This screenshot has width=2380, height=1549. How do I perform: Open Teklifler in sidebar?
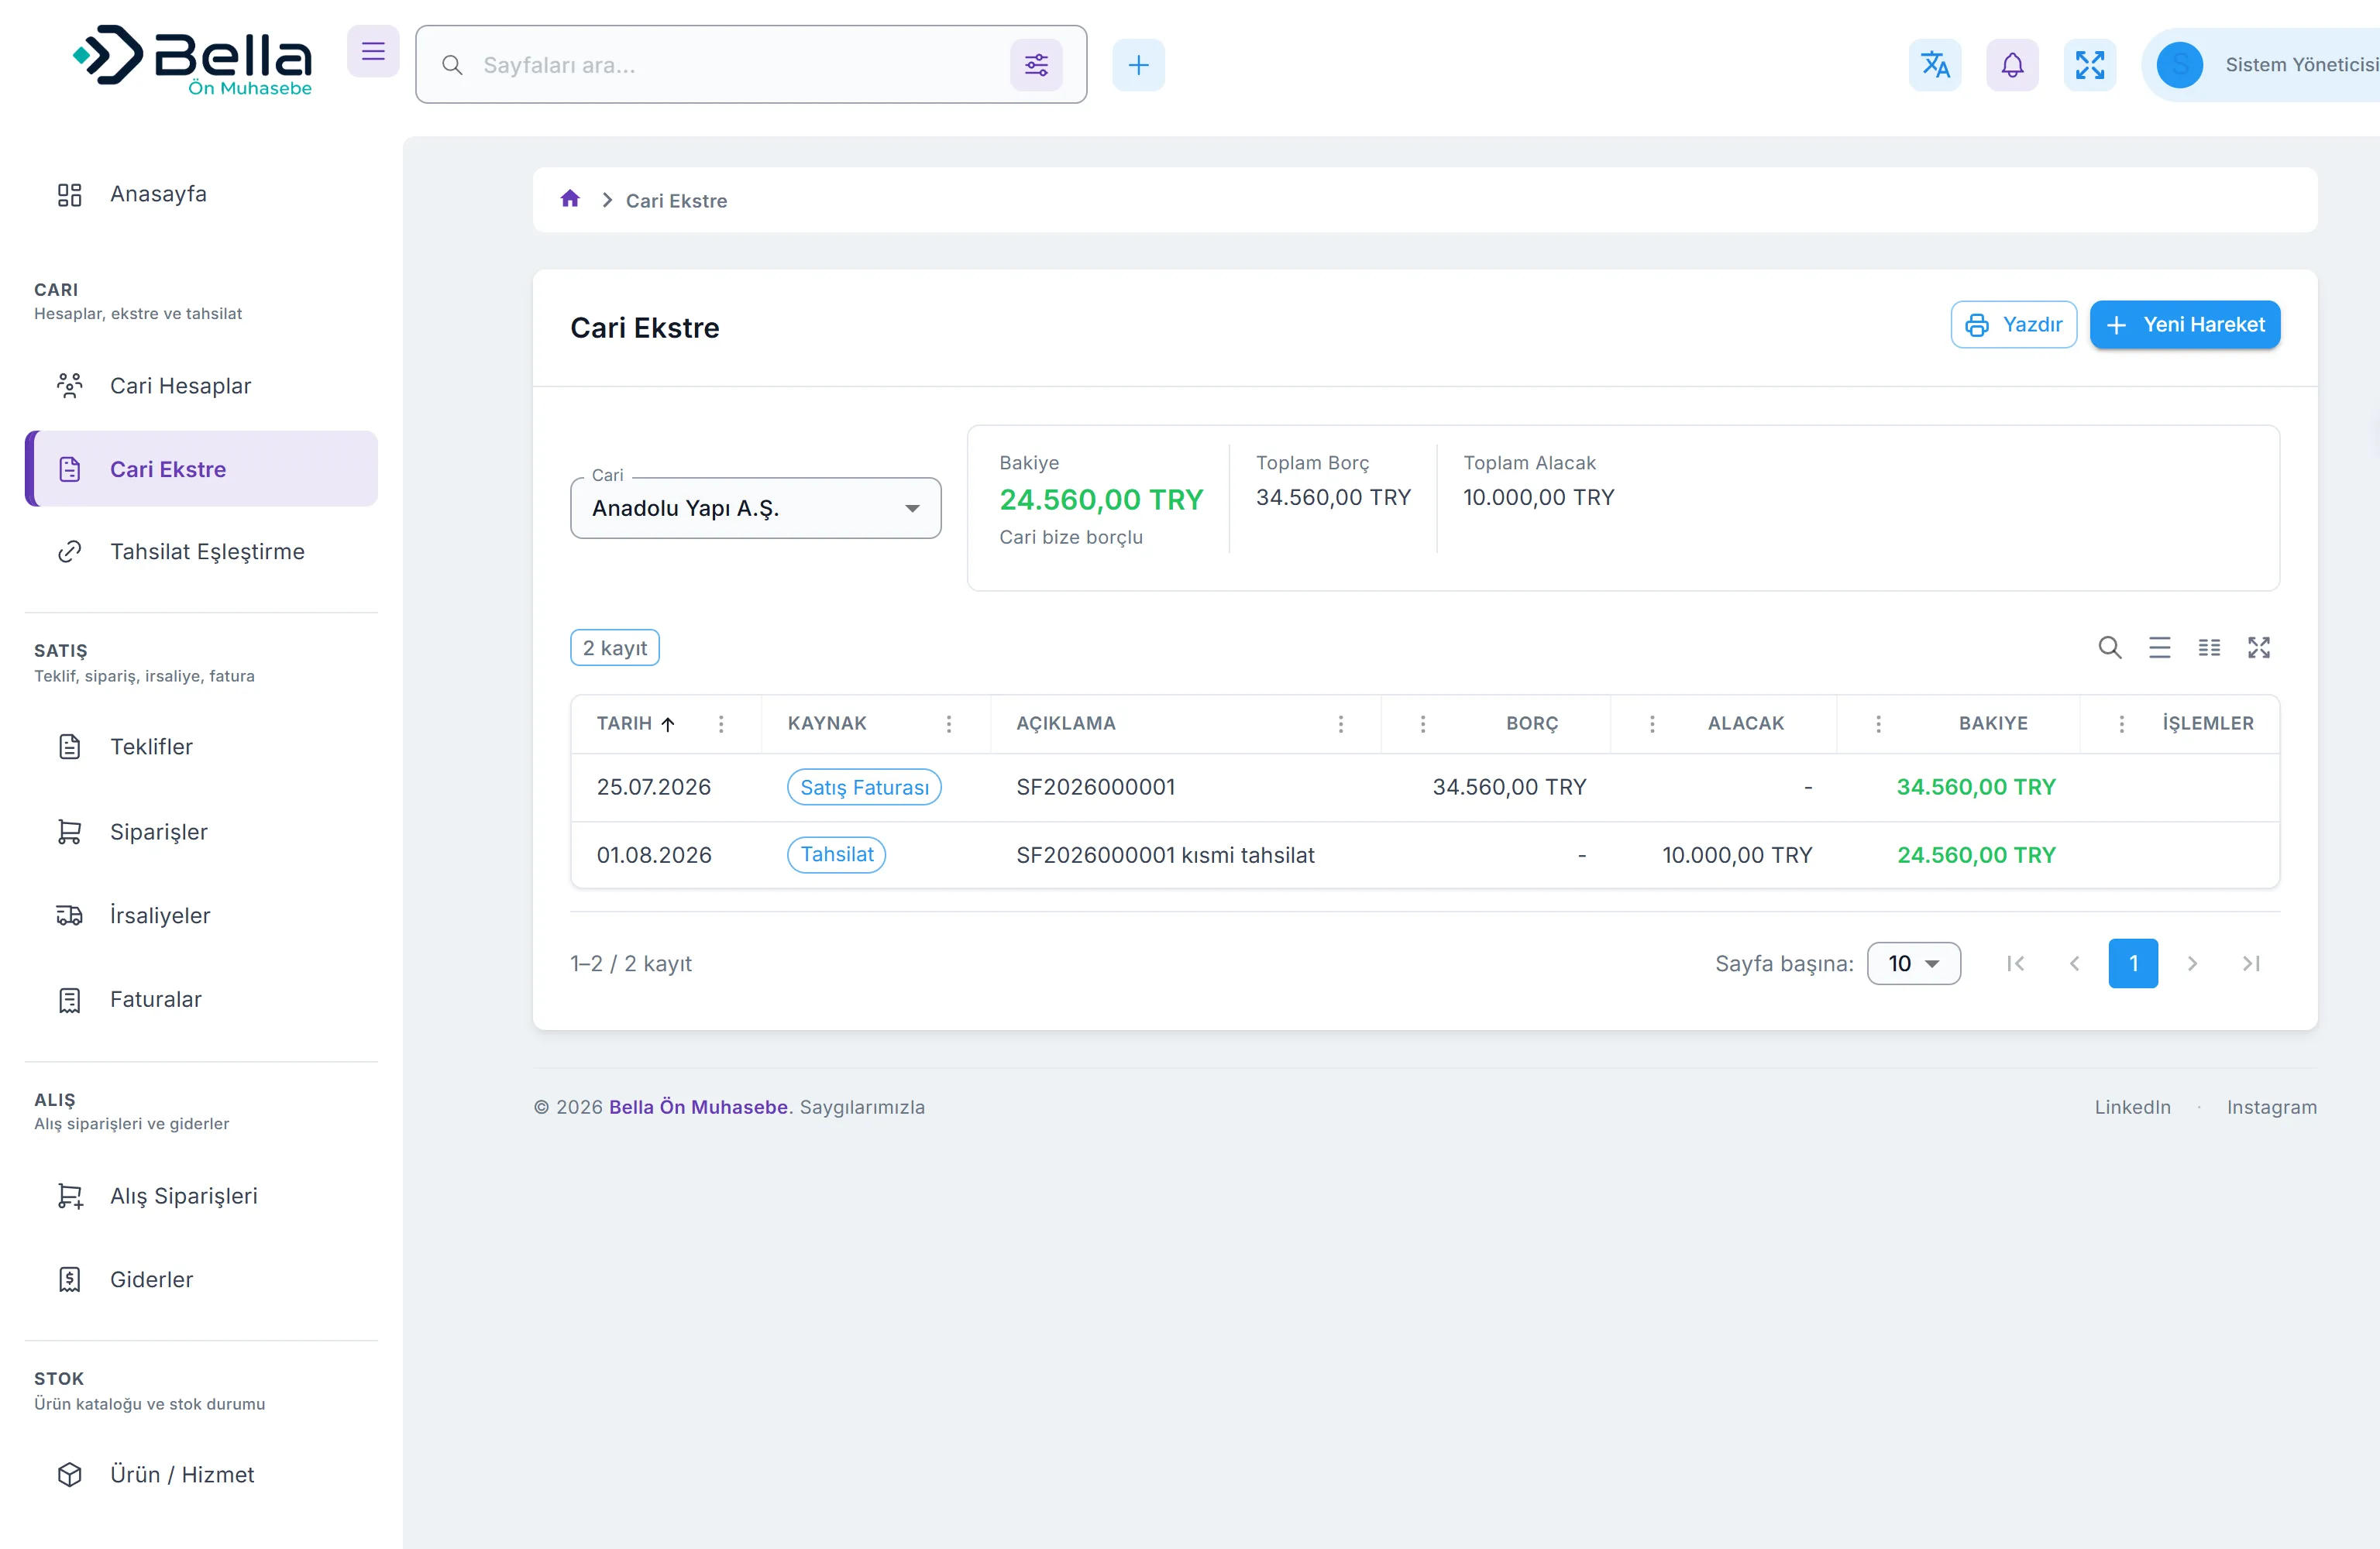tap(201, 747)
